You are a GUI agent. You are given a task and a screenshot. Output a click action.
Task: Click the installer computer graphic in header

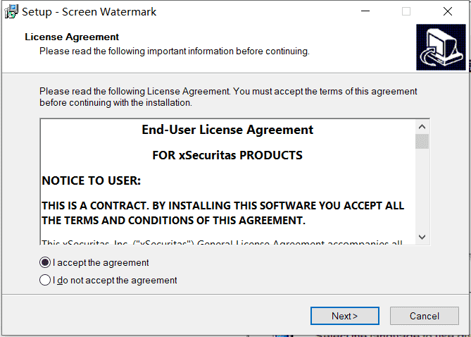(441, 47)
